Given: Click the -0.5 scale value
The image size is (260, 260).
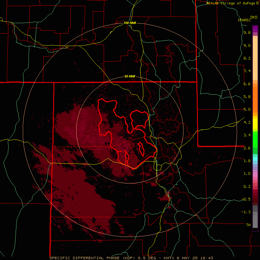Looking at the screenshot, I should tap(246, 199).
